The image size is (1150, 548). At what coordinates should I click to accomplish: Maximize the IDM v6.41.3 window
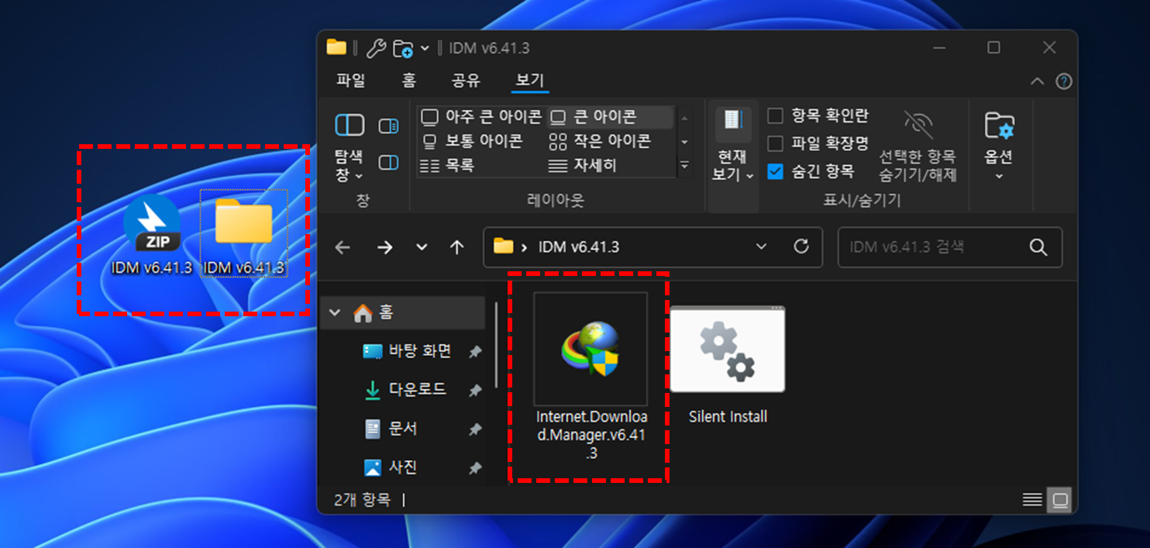pyautogui.click(x=993, y=48)
